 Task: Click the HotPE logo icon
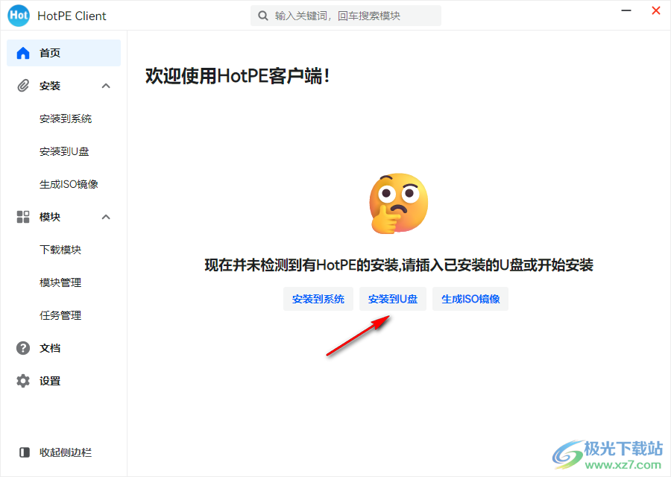click(19, 16)
